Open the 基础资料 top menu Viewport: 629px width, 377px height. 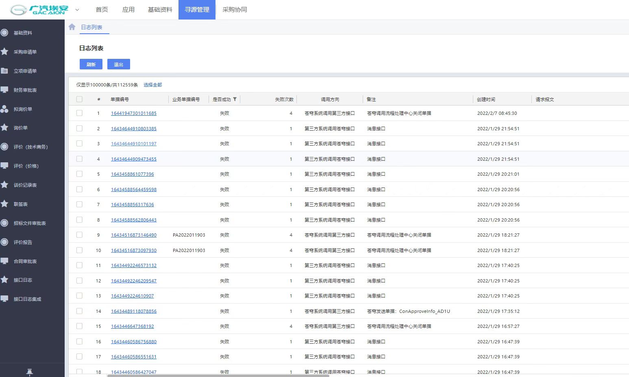[160, 10]
